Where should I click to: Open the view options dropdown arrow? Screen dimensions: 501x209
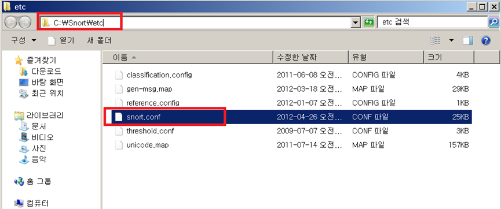pos(451,40)
